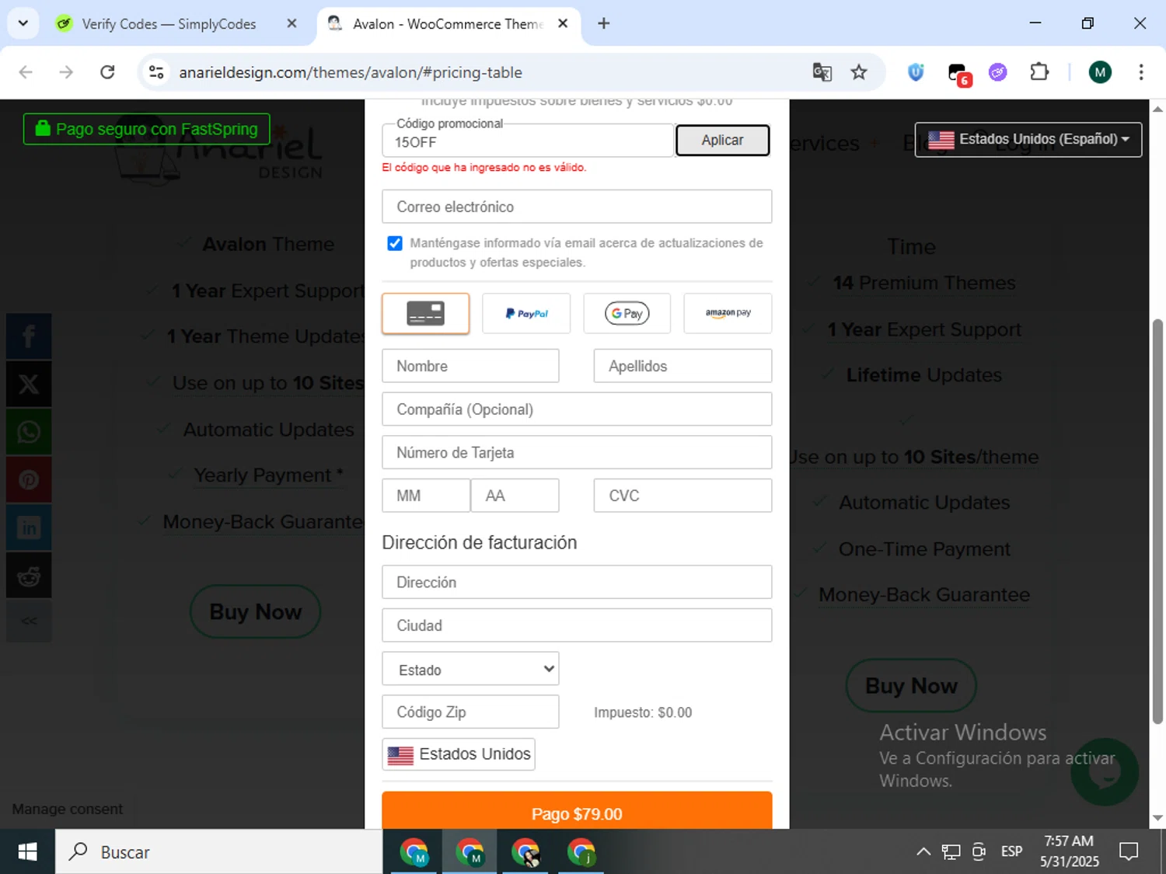This screenshot has width=1166, height=874.
Task: Focus the Código Zip field
Action: point(470,712)
